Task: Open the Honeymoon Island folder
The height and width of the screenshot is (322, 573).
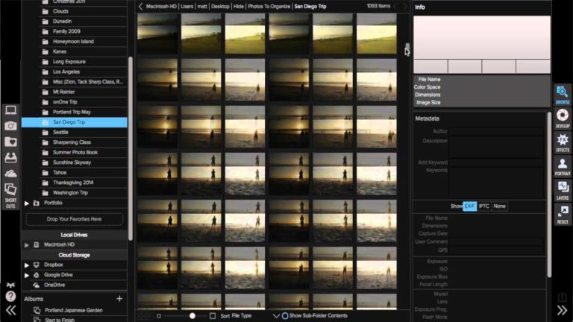Action: pyautogui.click(x=73, y=42)
